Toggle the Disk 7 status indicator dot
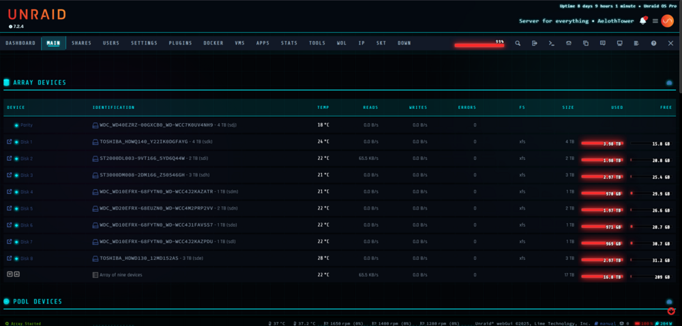The width and height of the screenshot is (682, 326). coord(16,242)
